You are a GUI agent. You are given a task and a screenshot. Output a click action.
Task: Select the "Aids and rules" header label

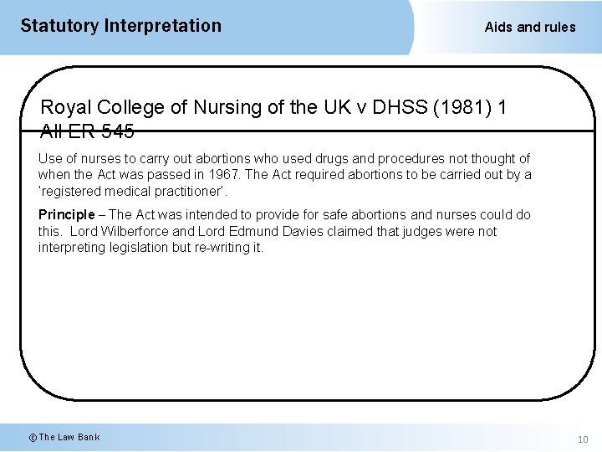coord(530,27)
